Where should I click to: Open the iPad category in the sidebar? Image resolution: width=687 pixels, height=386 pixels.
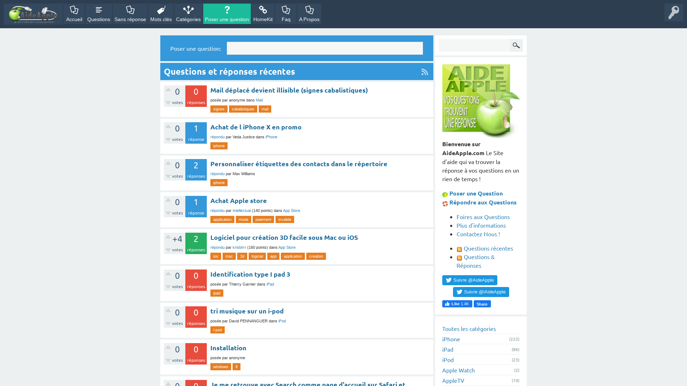448,350
